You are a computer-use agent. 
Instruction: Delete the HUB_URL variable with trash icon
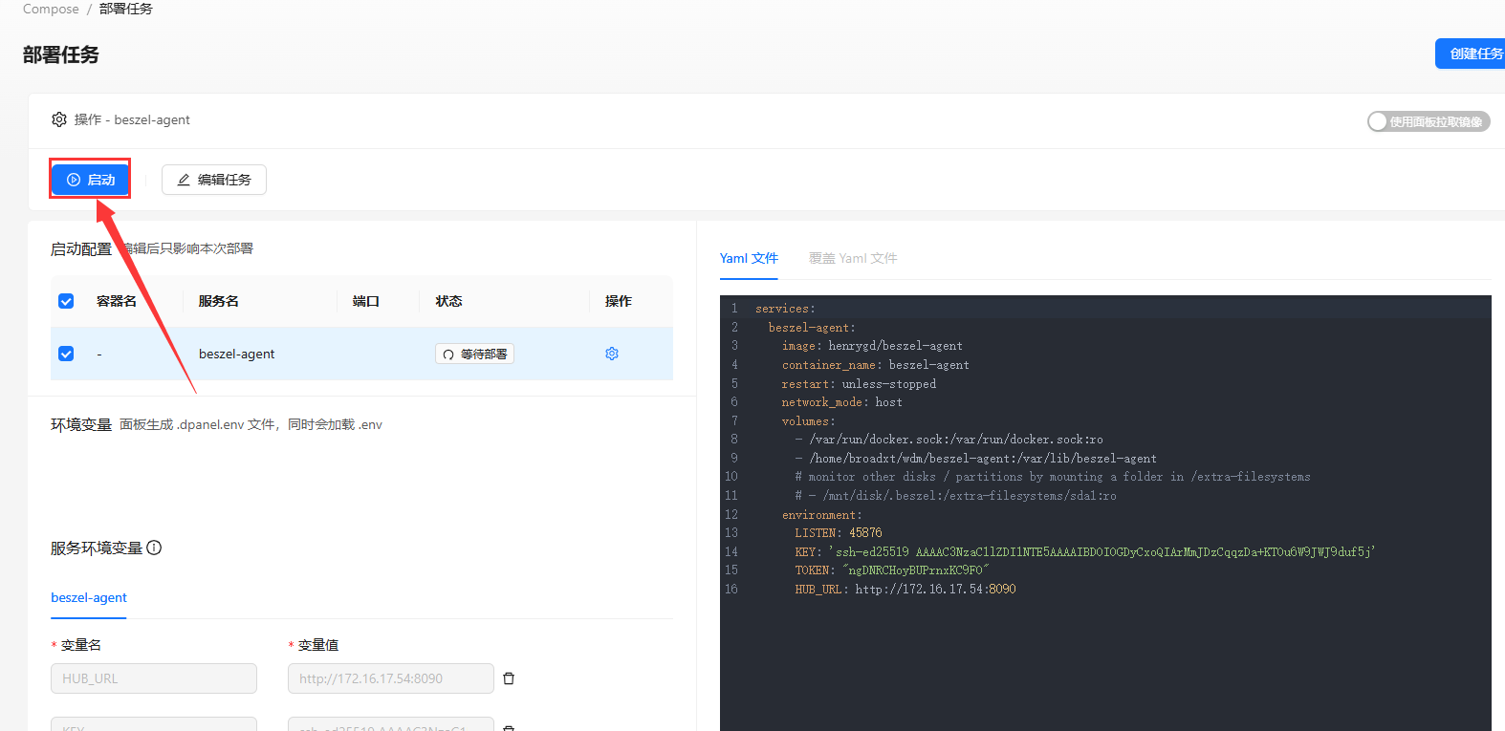(x=509, y=678)
